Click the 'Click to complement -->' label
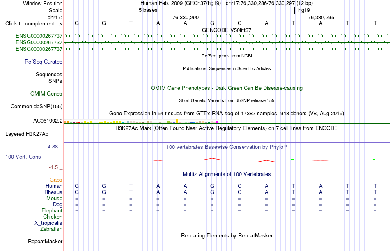Image resolution: width=390 pixels, height=251 pixels. pyautogui.click(x=34, y=24)
